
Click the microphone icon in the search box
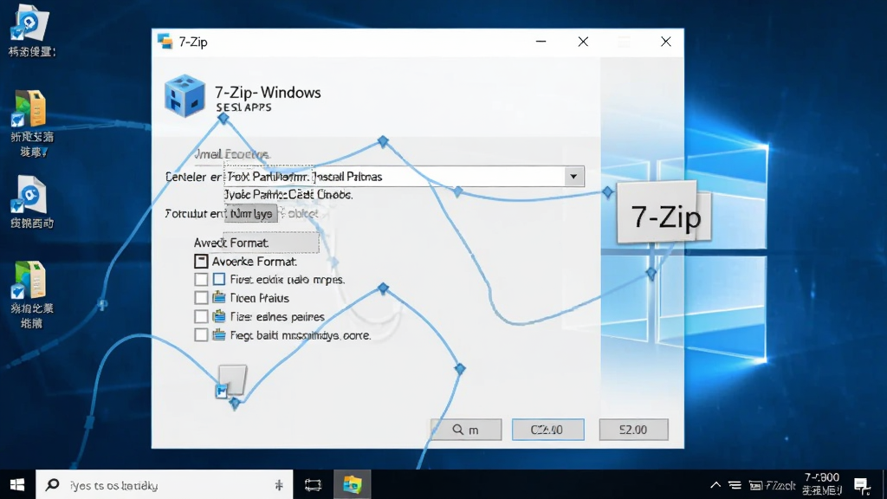(x=279, y=485)
